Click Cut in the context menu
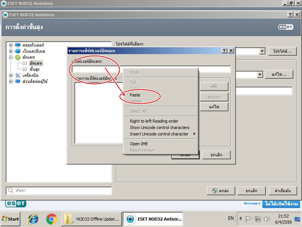Image resolution: width=302 pixels, height=227 pixels. [161, 82]
